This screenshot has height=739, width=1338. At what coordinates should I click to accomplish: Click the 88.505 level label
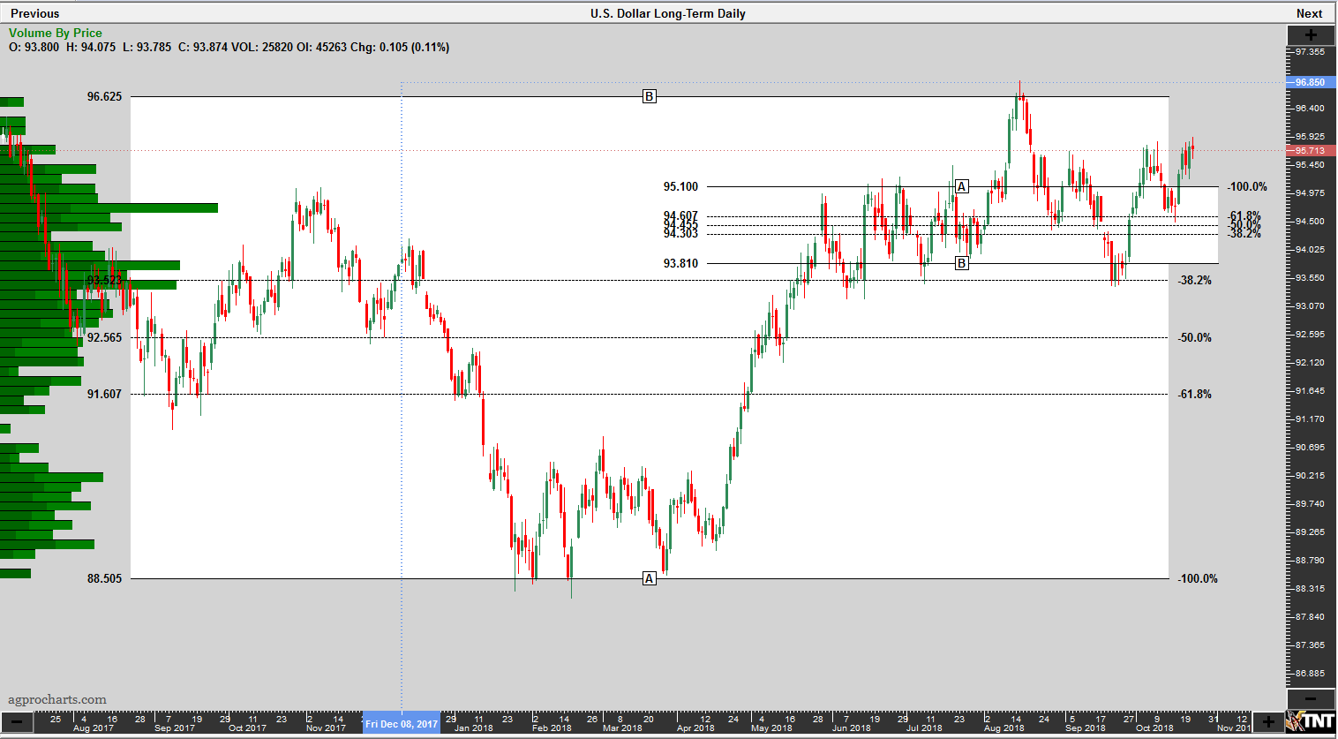pos(104,578)
